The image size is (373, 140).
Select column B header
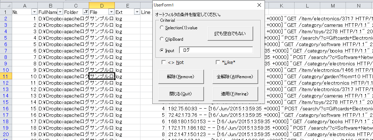click(50, 5)
